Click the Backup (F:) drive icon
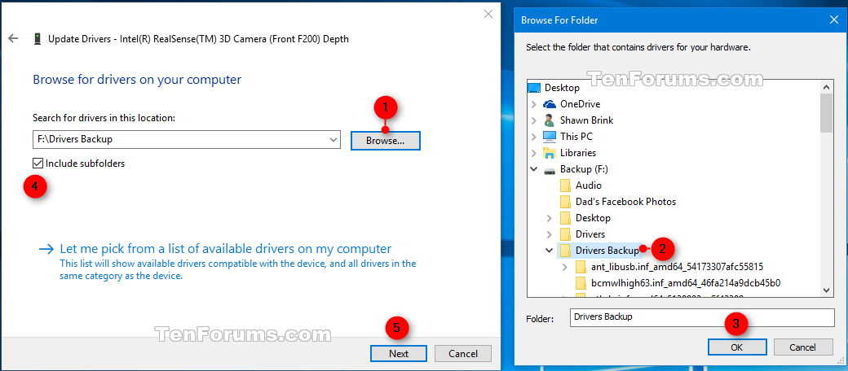Screen dimensions: 848x371 pyautogui.click(x=550, y=169)
